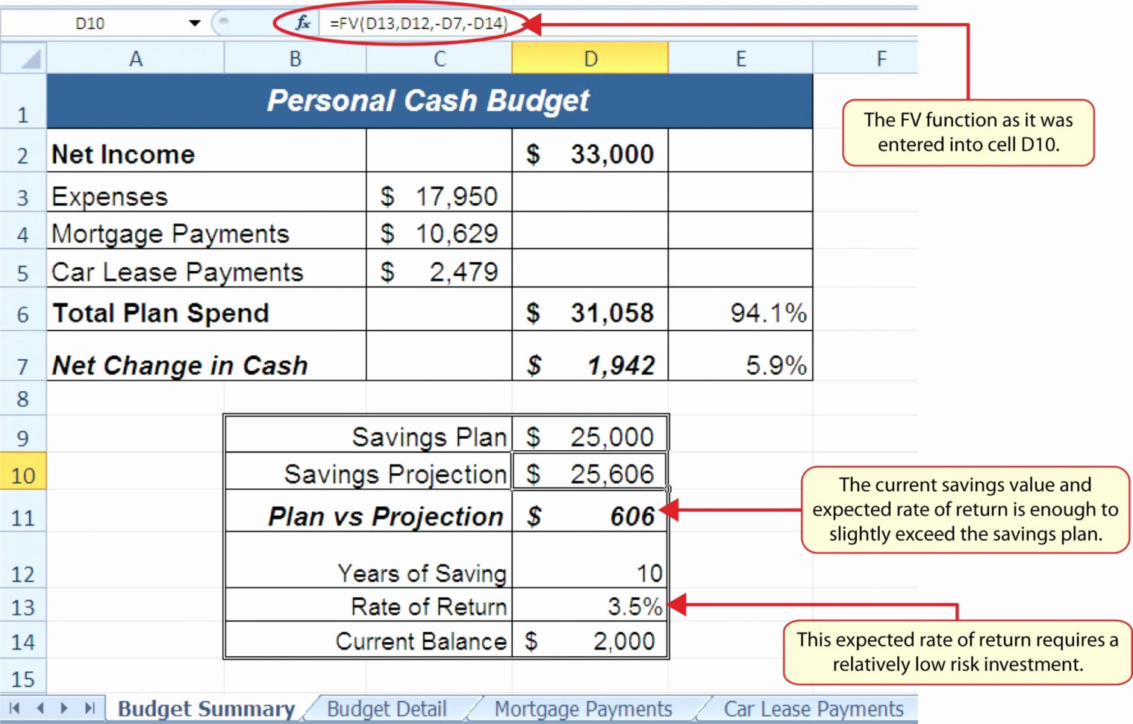Select the Rate of Return cell showing 3.5%
Screen dimensions: 1133x724
tap(590, 606)
